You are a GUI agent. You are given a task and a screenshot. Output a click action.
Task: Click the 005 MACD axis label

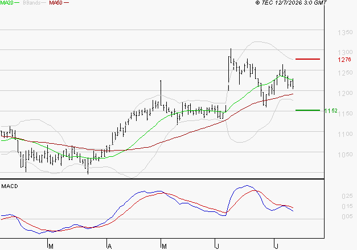[347, 216]
